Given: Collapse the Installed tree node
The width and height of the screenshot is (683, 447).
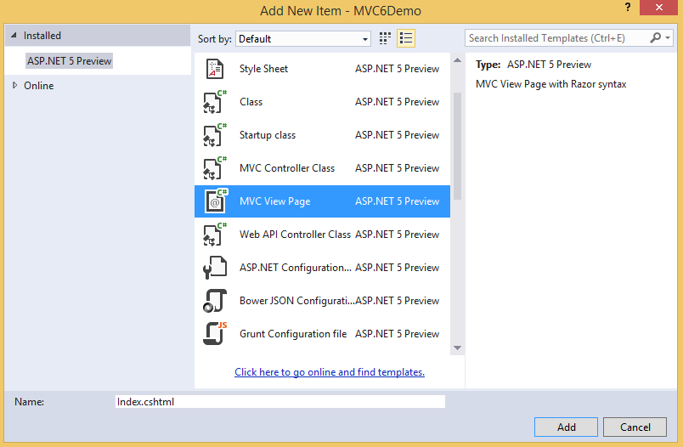Looking at the screenshot, I should point(14,36).
